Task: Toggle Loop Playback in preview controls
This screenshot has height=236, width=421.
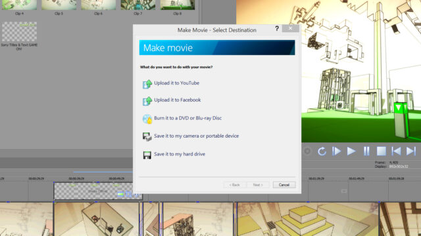Action: (x=322, y=151)
